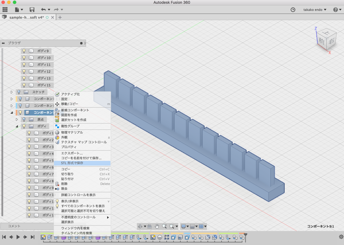Viewport: 344px width, 245px height.
Task: Toggle visibility bulb of upper ボディ11
Action: [x=24, y=65]
